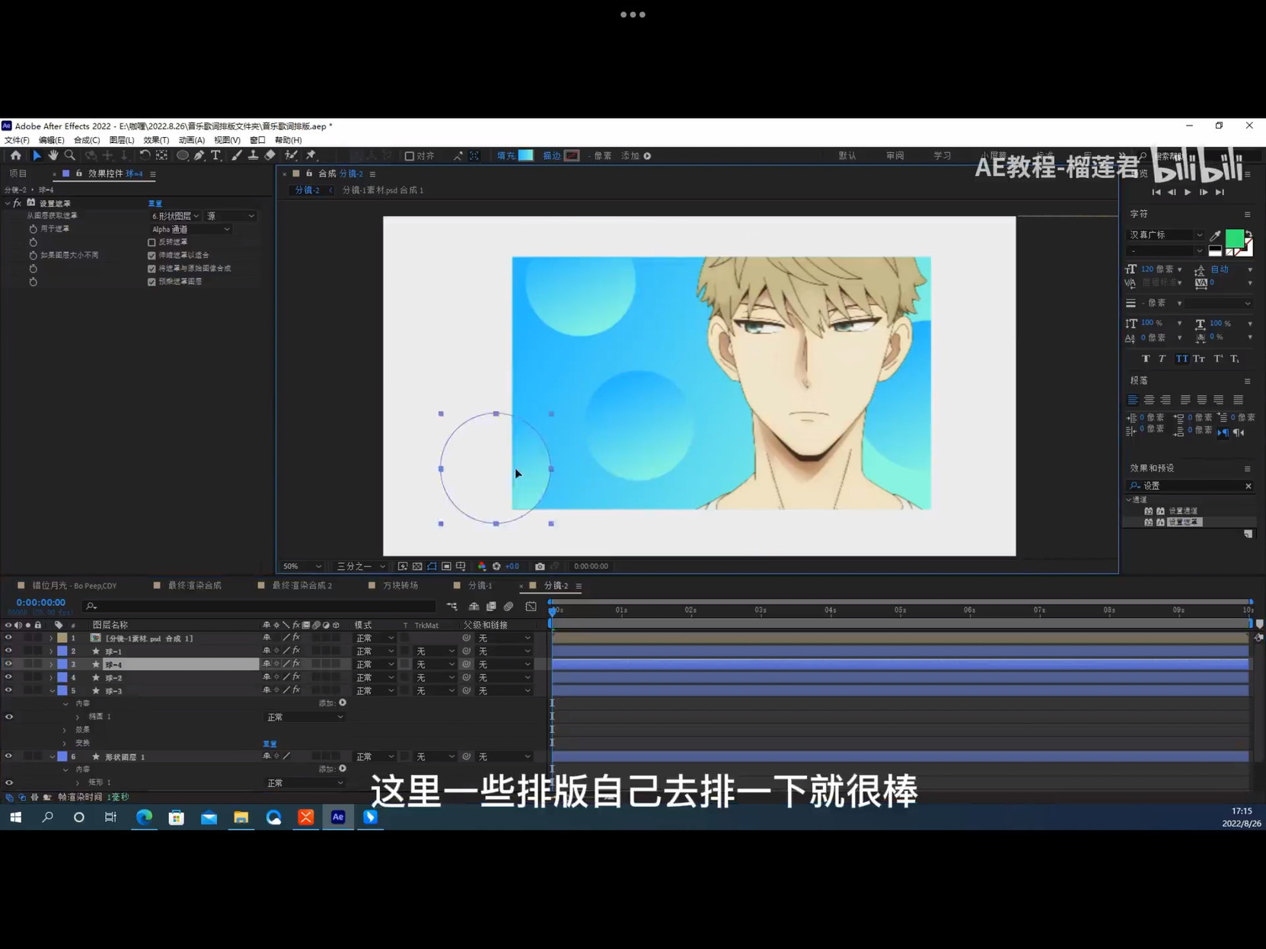Switch to the 学习 workspace
Image resolution: width=1266 pixels, height=949 pixels.
[942, 156]
